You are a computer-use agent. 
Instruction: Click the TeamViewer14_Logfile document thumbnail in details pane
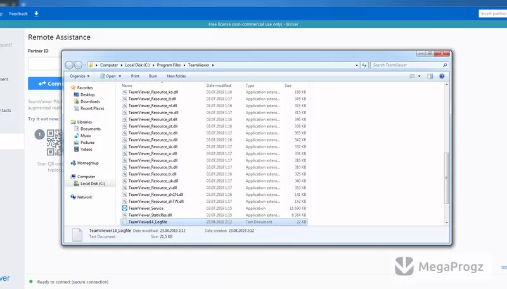click(77, 234)
